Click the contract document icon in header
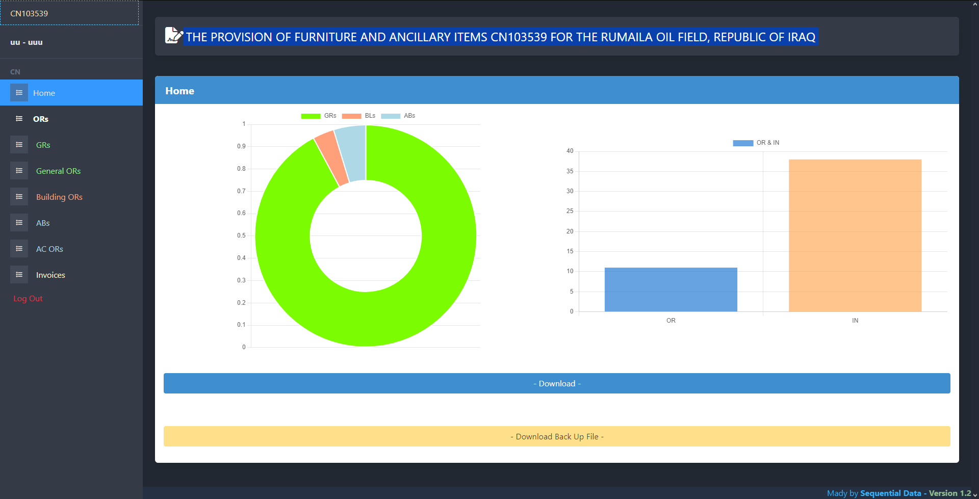 click(173, 36)
